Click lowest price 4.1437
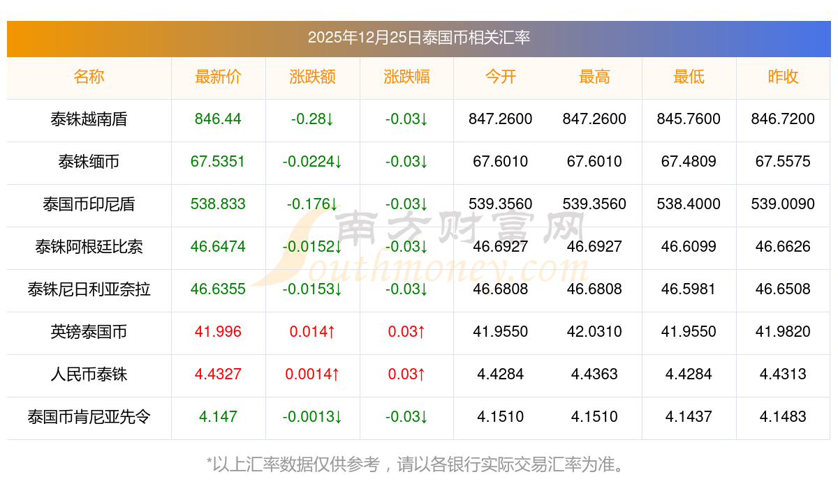The width and height of the screenshot is (838, 486). pyautogui.click(x=689, y=417)
